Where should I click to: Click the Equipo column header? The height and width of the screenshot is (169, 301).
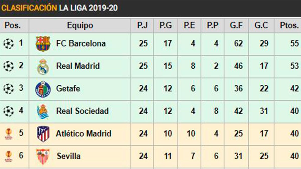tap(80, 25)
